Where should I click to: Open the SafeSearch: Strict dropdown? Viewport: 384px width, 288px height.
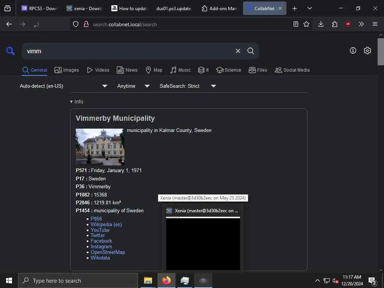188,86
